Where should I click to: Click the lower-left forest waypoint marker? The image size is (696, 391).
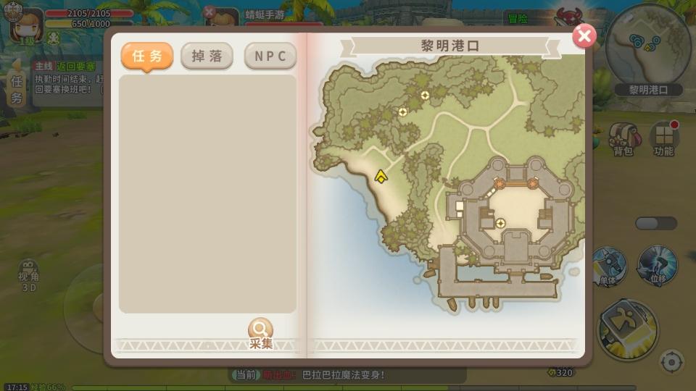click(402, 112)
